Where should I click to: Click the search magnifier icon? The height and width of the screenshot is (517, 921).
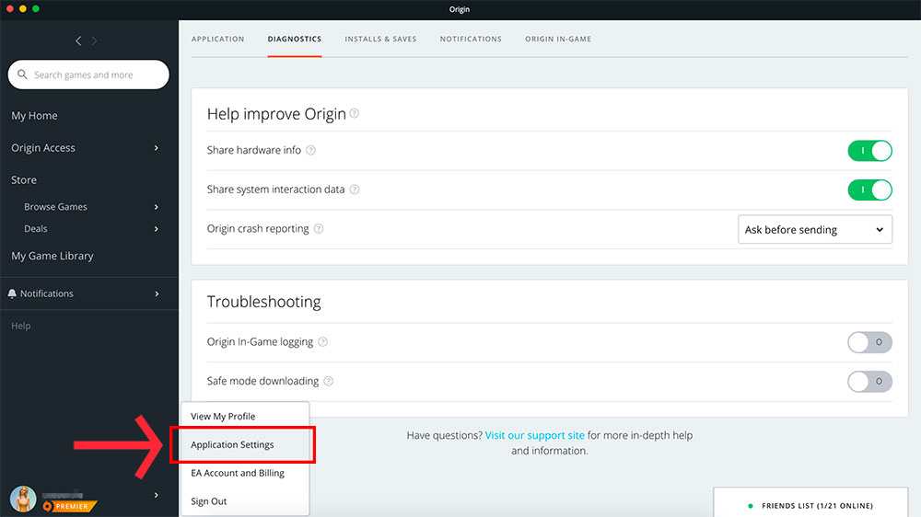22,75
